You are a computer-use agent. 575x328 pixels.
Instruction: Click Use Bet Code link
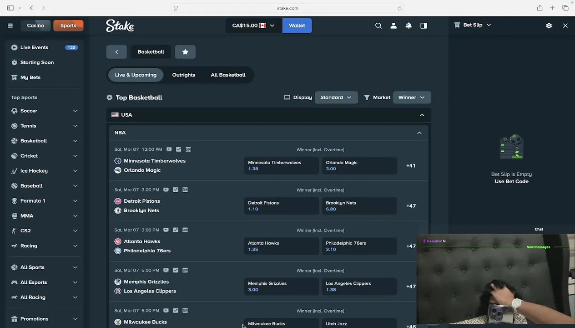click(x=511, y=181)
